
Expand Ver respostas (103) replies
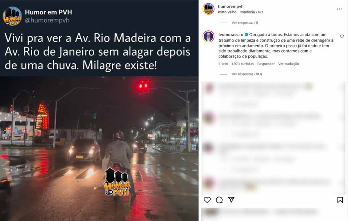[246, 74]
